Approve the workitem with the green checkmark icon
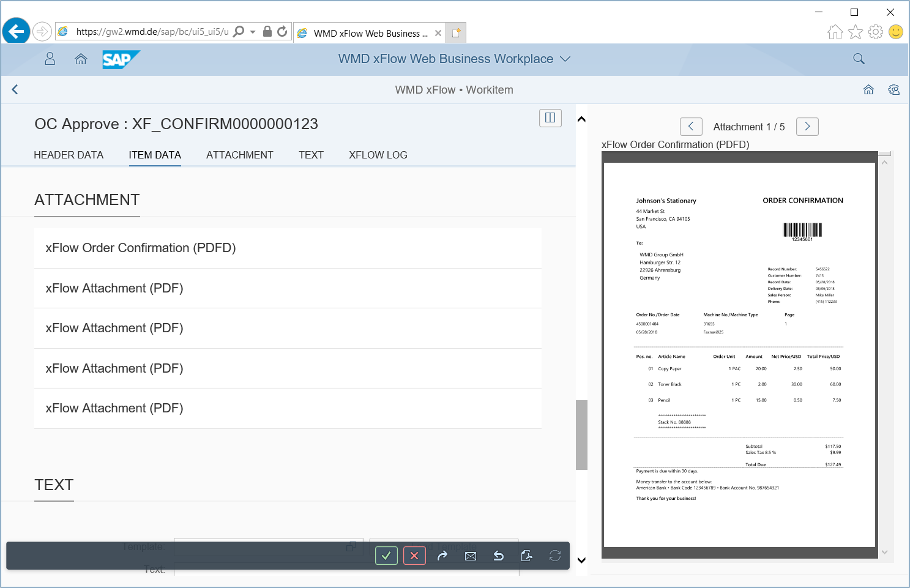 (x=386, y=556)
